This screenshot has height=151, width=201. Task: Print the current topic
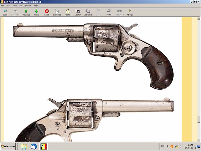[109, 12]
